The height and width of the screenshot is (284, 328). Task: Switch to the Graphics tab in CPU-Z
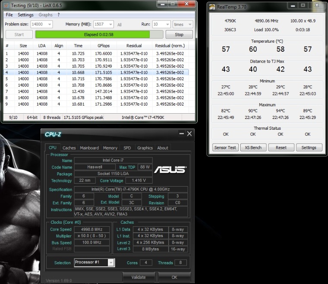[145, 148]
